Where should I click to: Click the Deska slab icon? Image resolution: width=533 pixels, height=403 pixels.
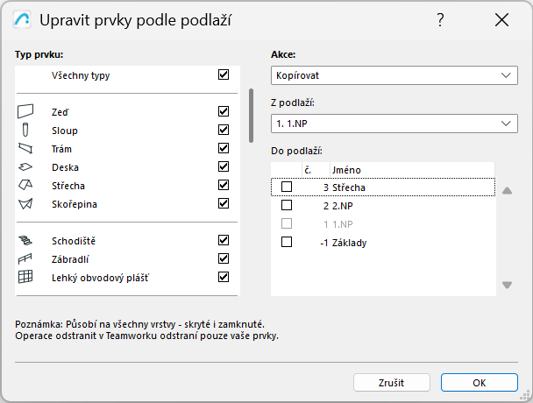25,167
